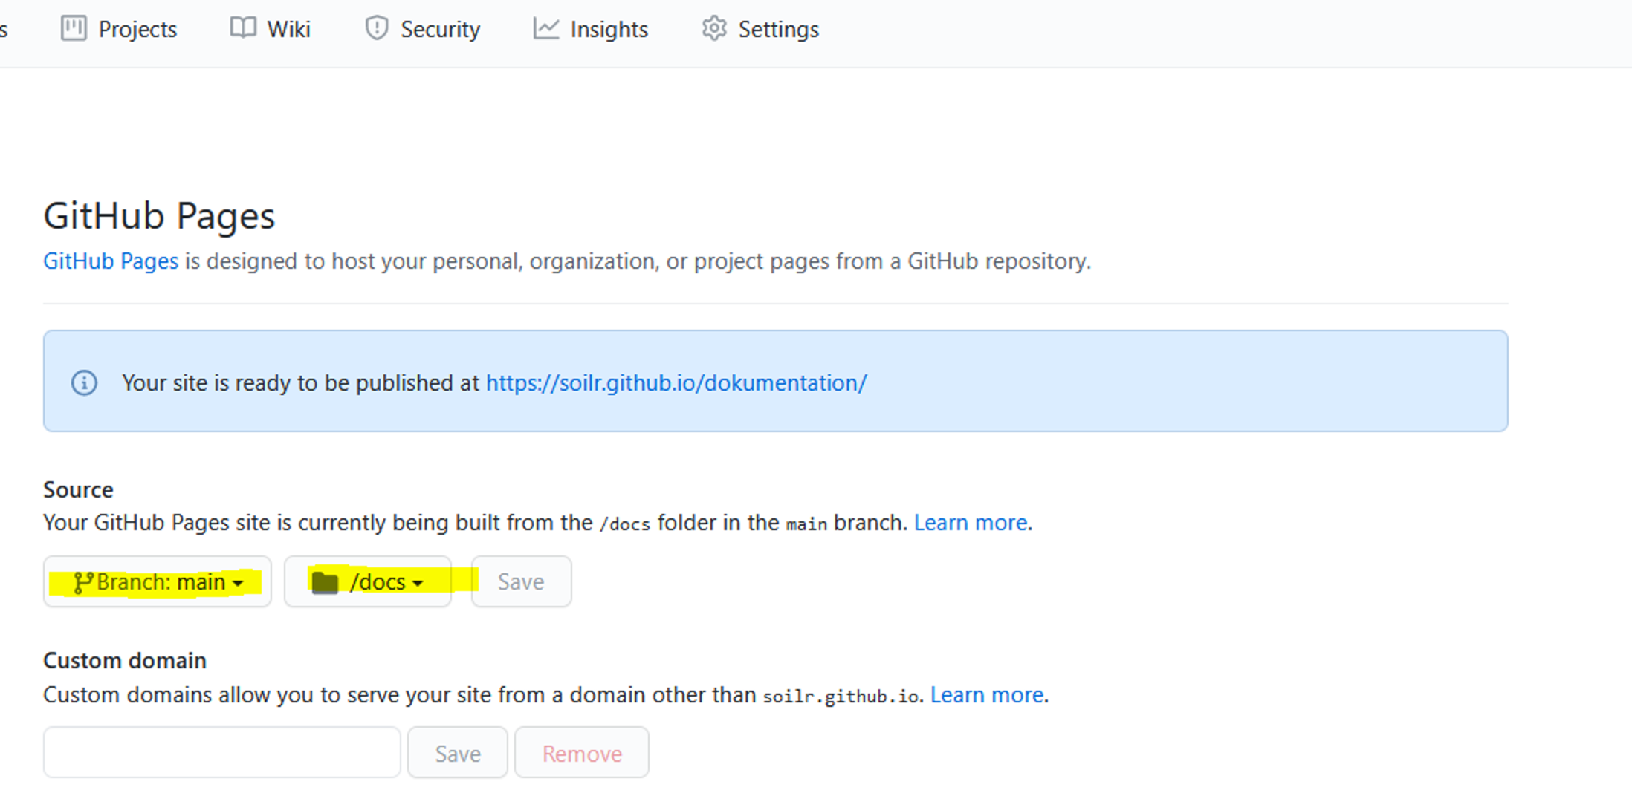Open the /docs folder dropdown
This screenshot has height=799, width=1632.
coord(368,581)
